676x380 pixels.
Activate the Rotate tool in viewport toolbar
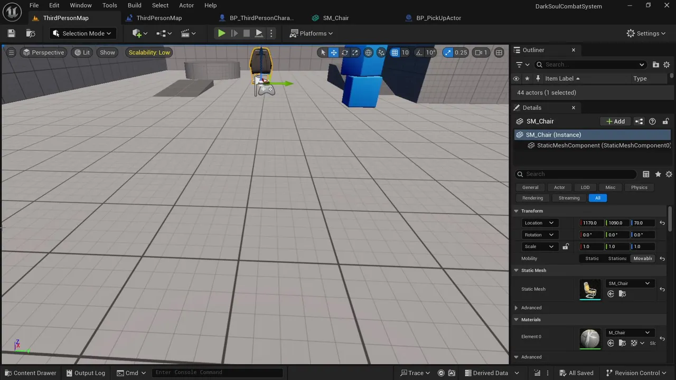[x=344, y=52]
